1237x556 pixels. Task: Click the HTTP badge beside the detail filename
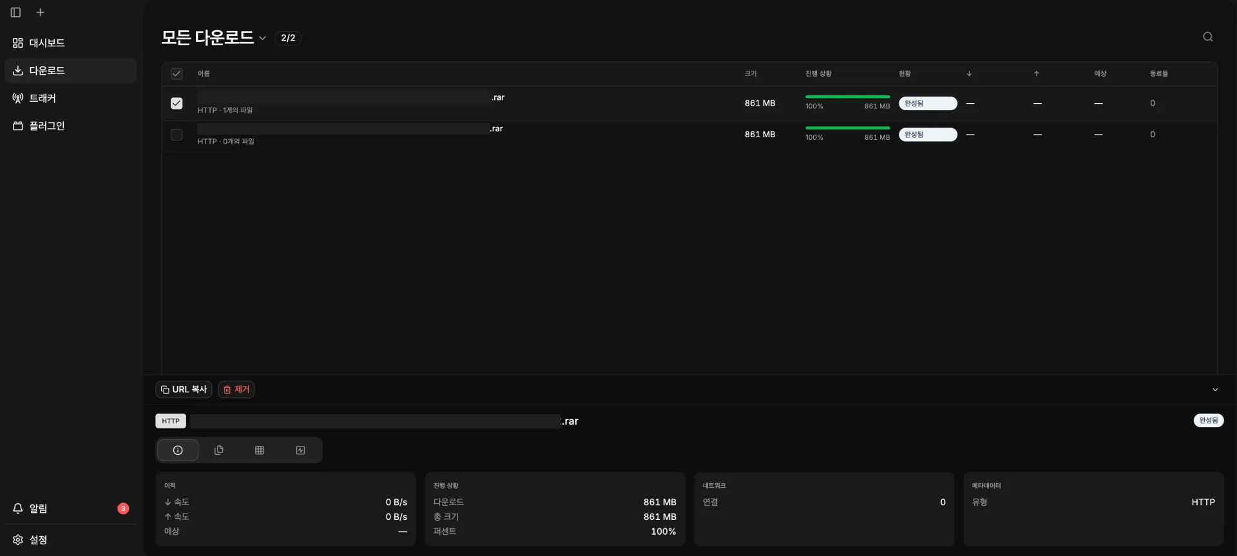click(171, 421)
